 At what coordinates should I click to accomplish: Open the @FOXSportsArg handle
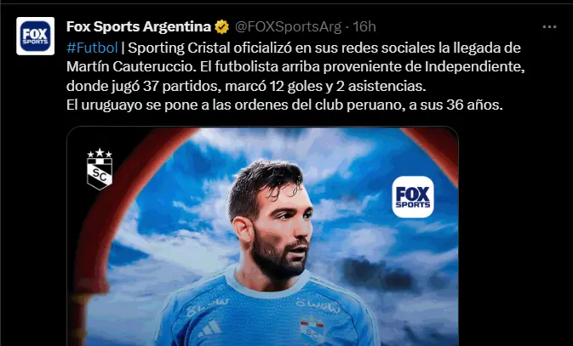(x=288, y=26)
